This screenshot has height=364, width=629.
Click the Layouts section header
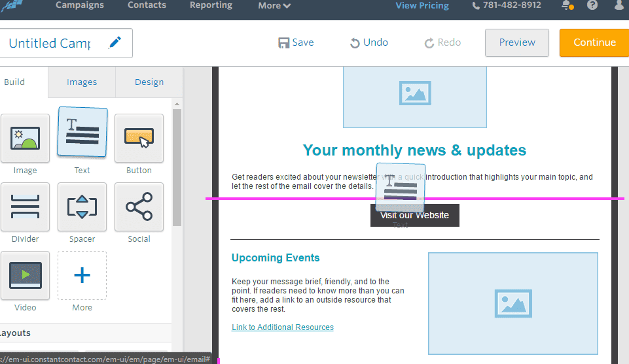pos(86,333)
